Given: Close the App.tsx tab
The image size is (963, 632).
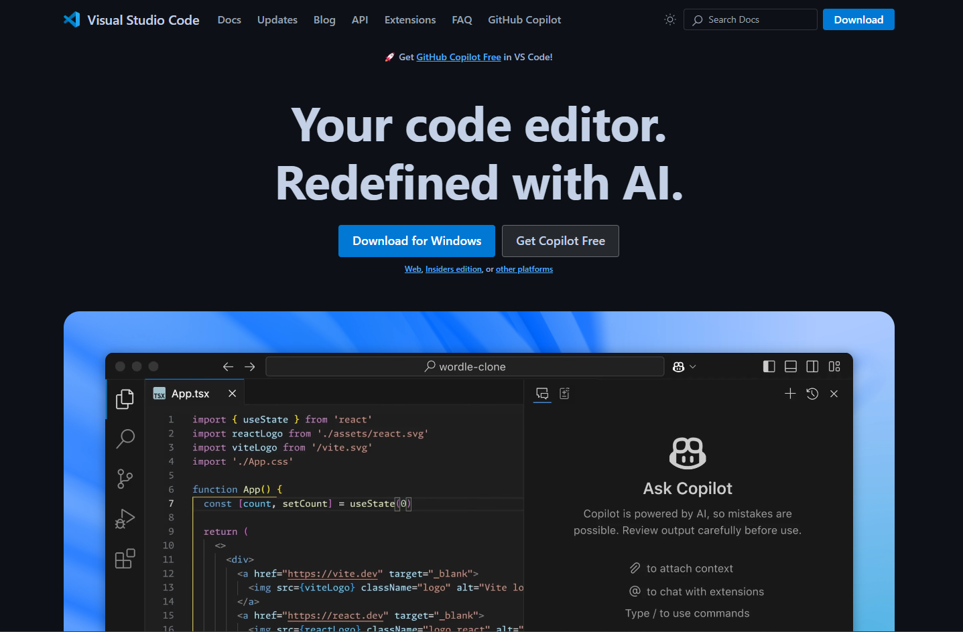Looking at the screenshot, I should (232, 394).
